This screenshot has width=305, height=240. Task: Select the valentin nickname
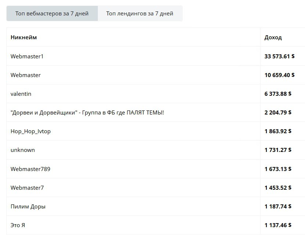click(x=21, y=94)
